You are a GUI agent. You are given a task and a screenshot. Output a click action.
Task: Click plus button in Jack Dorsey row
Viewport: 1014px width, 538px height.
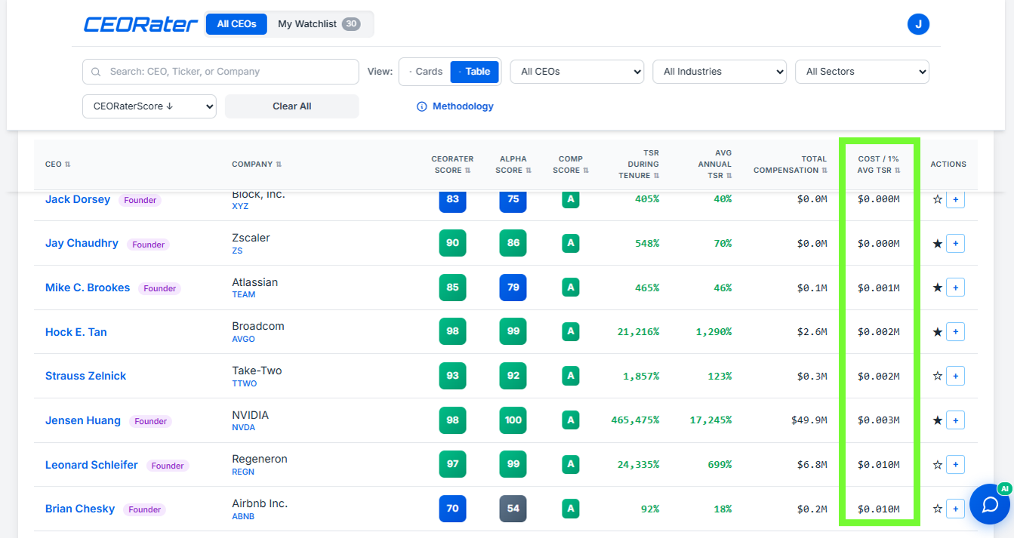(955, 200)
